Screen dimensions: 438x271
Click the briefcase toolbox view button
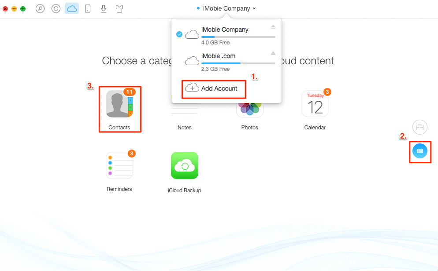(420, 127)
